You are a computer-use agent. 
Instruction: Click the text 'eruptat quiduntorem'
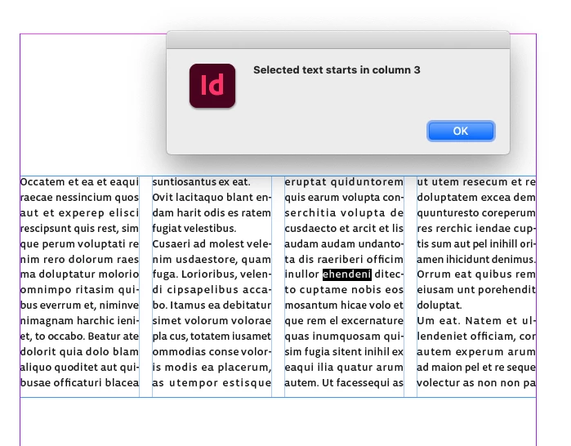(344, 181)
